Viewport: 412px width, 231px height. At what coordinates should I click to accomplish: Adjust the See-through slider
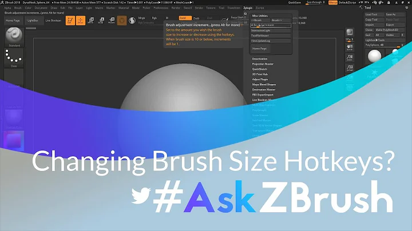click(315, 2)
